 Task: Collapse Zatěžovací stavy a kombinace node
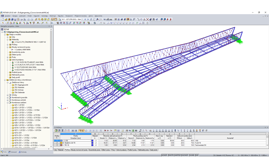pyautogui.click(x=5, y=80)
